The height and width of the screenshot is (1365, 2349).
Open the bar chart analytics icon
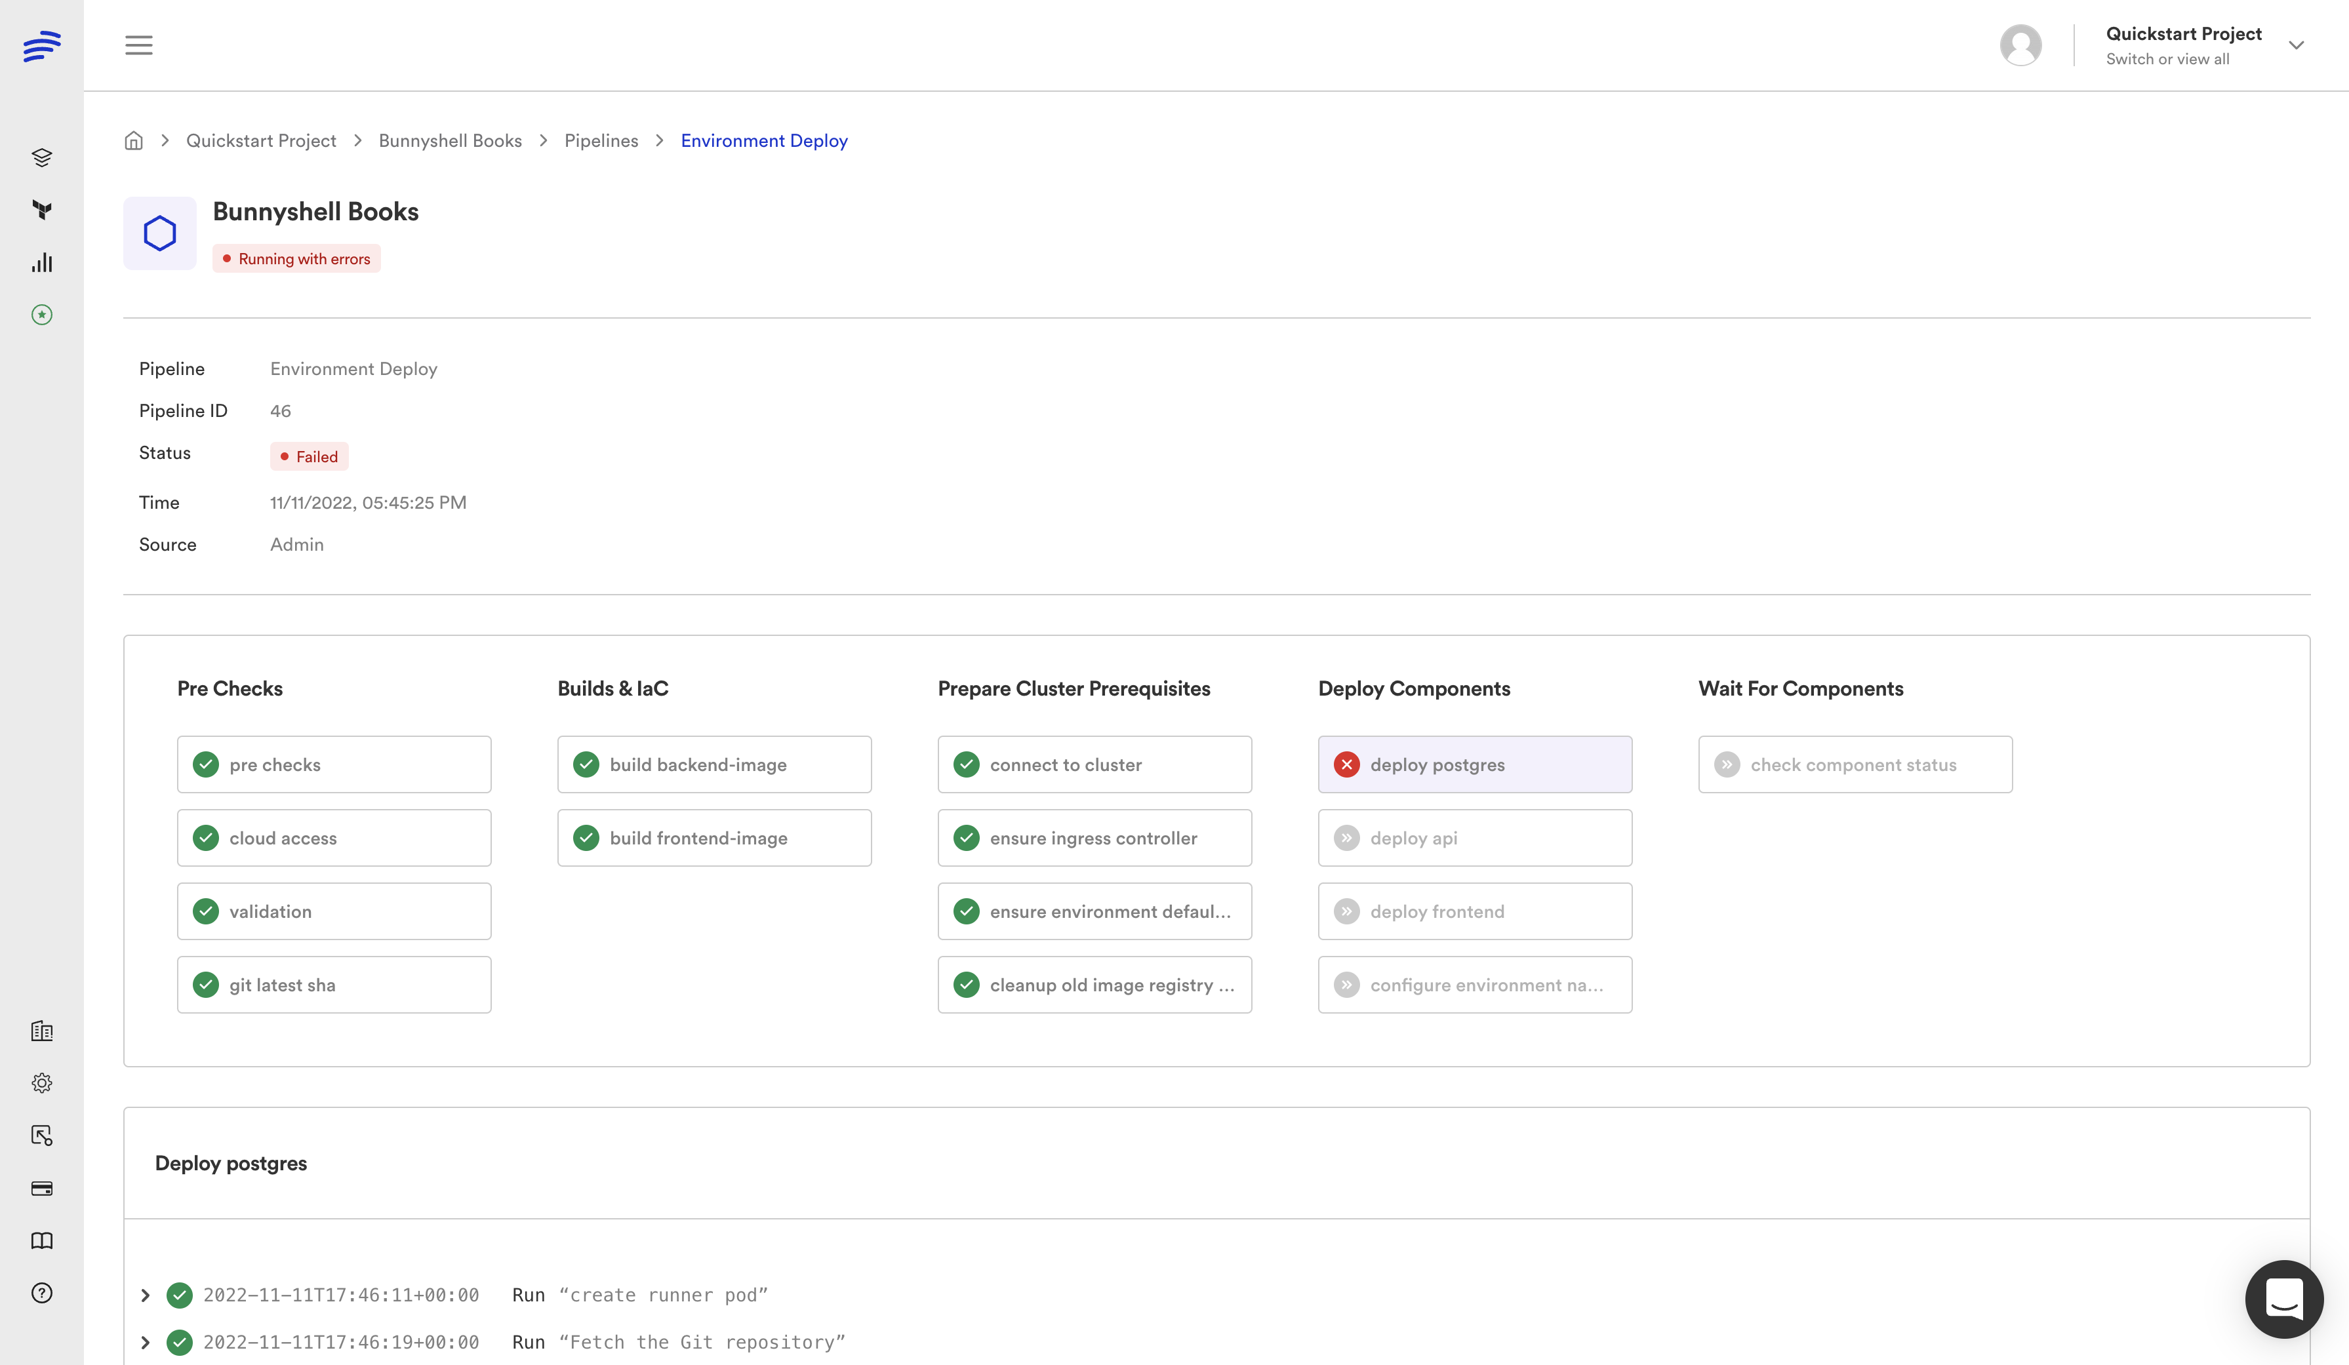click(42, 263)
